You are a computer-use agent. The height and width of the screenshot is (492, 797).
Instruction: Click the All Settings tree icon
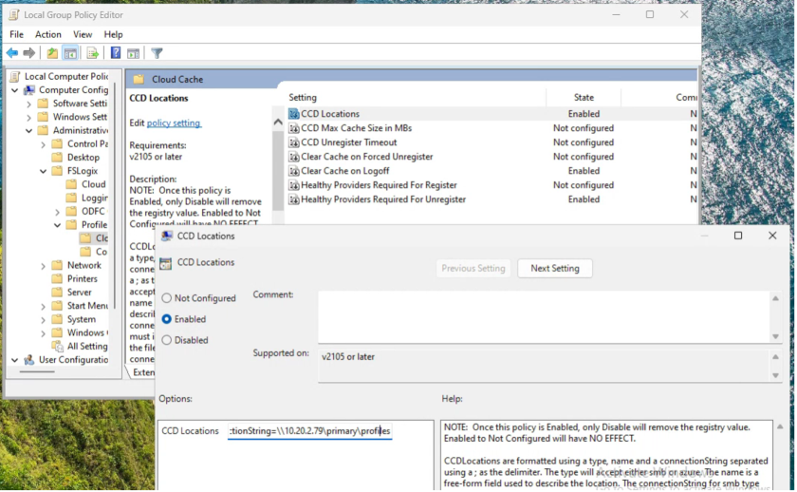point(58,347)
